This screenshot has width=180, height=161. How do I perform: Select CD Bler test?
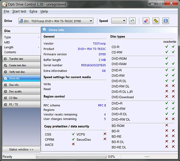point(21,98)
